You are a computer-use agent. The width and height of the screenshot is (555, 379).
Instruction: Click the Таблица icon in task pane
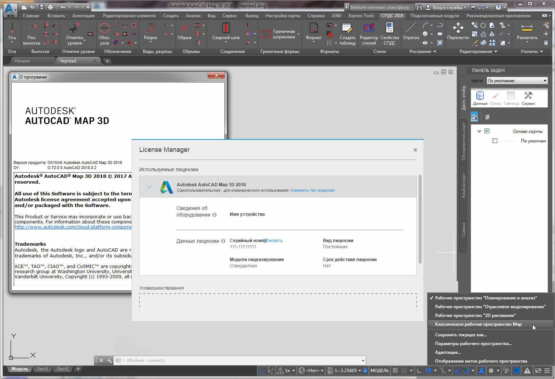(x=511, y=98)
